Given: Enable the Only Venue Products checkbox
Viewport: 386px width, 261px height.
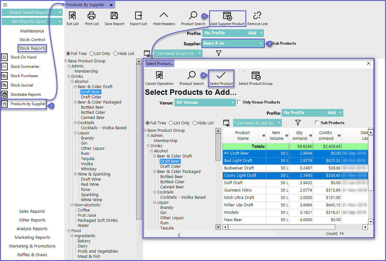Looking at the screenshot, I should click(239, 102).
